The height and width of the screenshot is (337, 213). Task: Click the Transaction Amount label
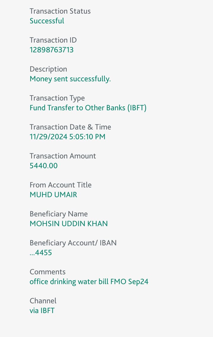click(x=63, y=156)
